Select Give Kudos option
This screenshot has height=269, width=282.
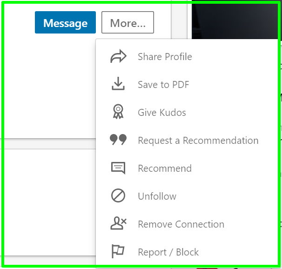pyautogui.click(x=162, y=113)
